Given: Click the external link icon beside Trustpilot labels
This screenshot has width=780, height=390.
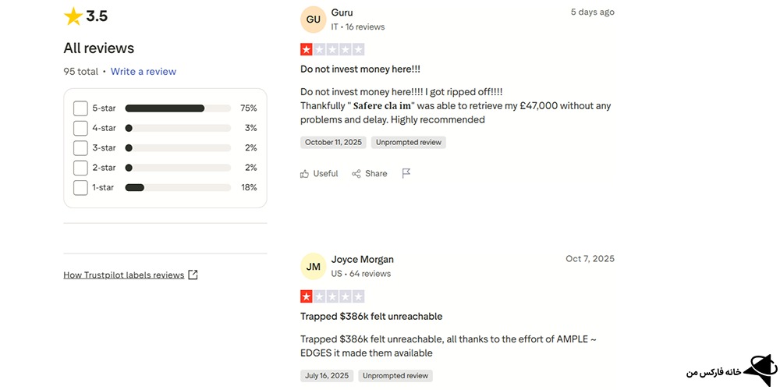Looking at the screenshot, I should [193, 275].
